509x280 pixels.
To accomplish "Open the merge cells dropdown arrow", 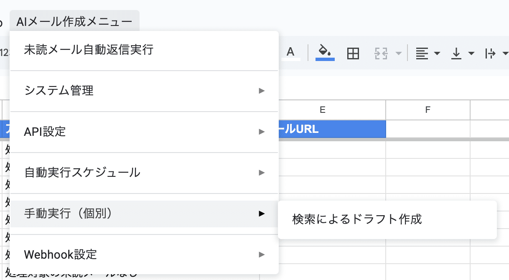I will (x=398, y=53).
